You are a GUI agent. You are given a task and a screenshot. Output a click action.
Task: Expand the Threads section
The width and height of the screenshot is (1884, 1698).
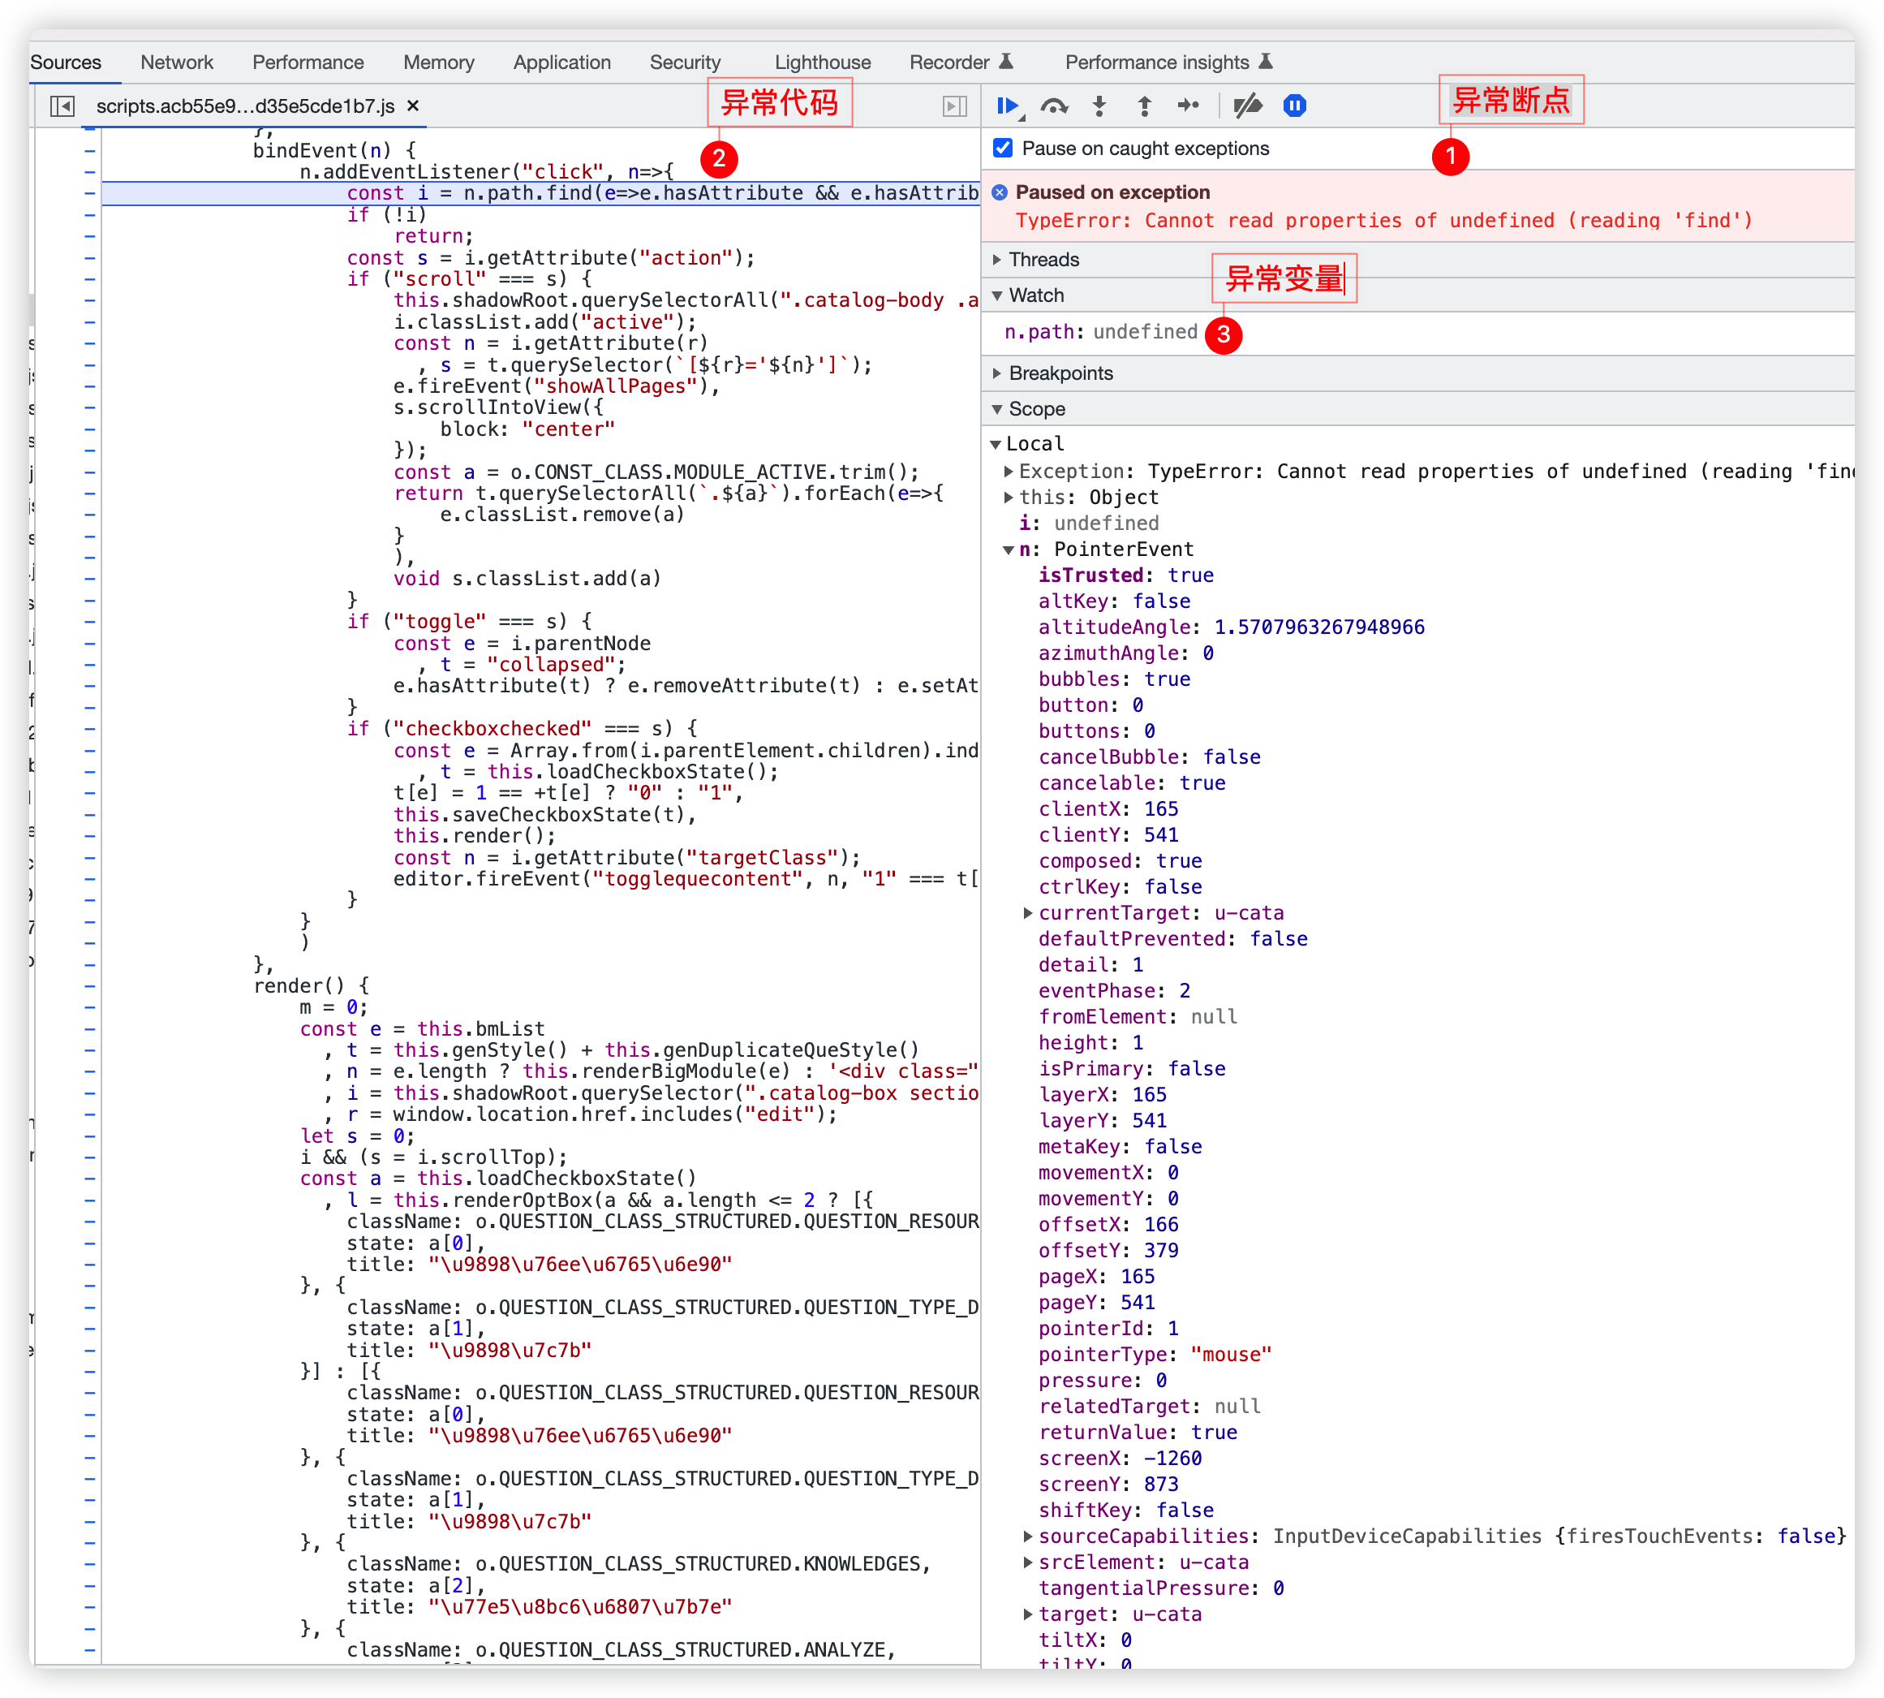[x=997, y=260]
